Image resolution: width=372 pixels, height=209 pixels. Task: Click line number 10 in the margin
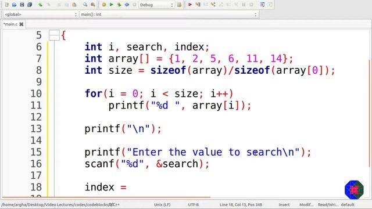pos(36,93)
